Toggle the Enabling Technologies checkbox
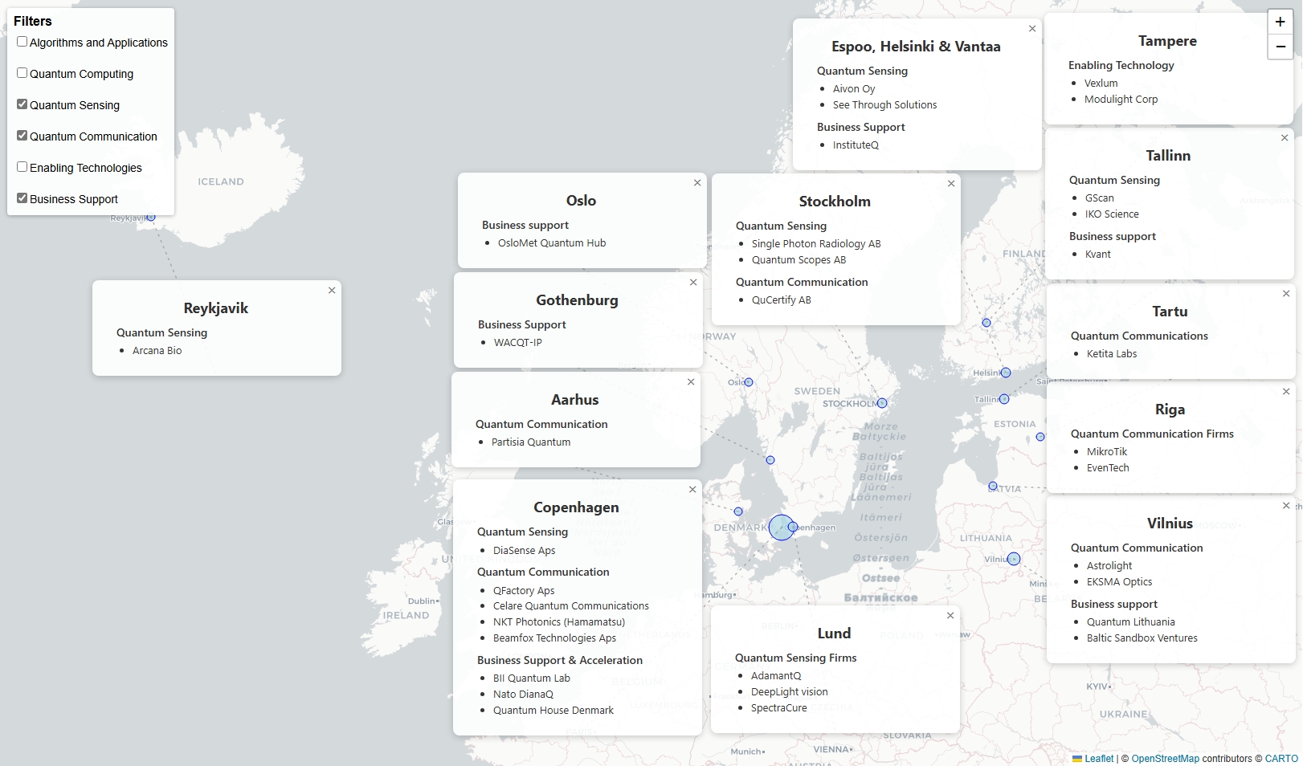Viewport: 1303px width, 766px height. click(22, 167)
